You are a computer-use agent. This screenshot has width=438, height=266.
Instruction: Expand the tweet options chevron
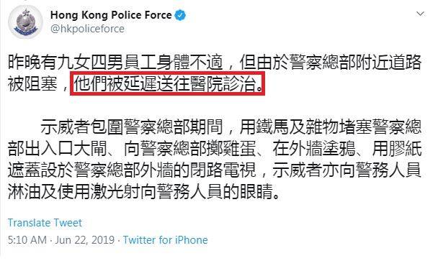420,14
